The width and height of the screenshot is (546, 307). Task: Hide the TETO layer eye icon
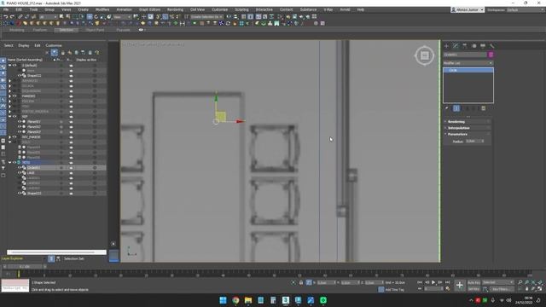[x=15, y=163]
